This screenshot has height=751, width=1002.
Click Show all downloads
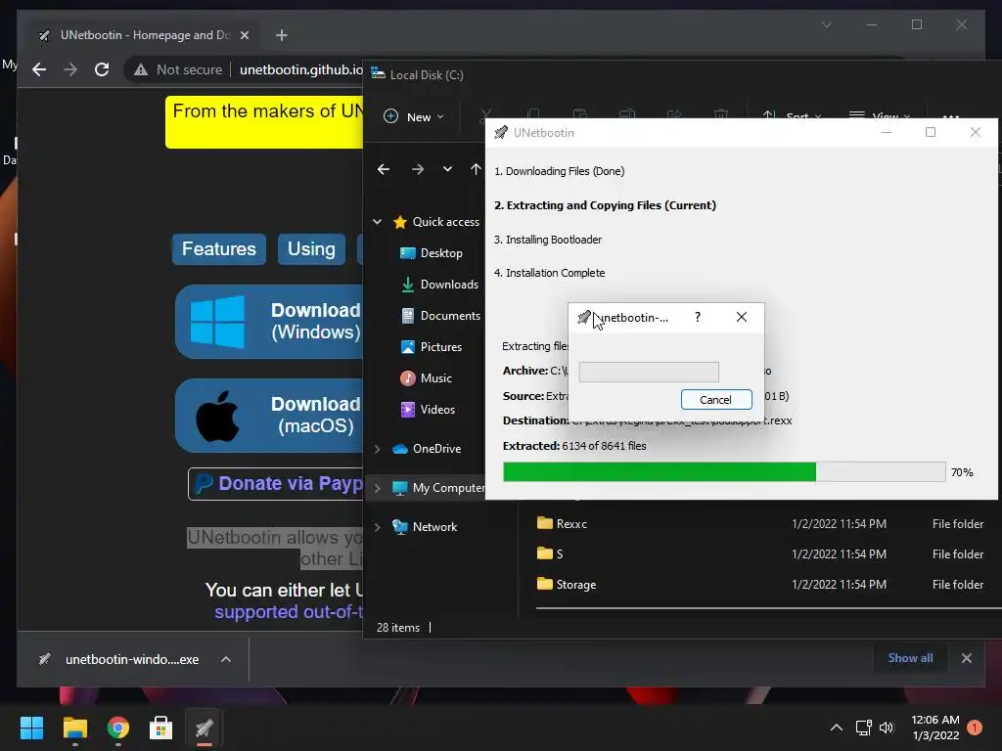pyautogui.click(x=910, y=658)
